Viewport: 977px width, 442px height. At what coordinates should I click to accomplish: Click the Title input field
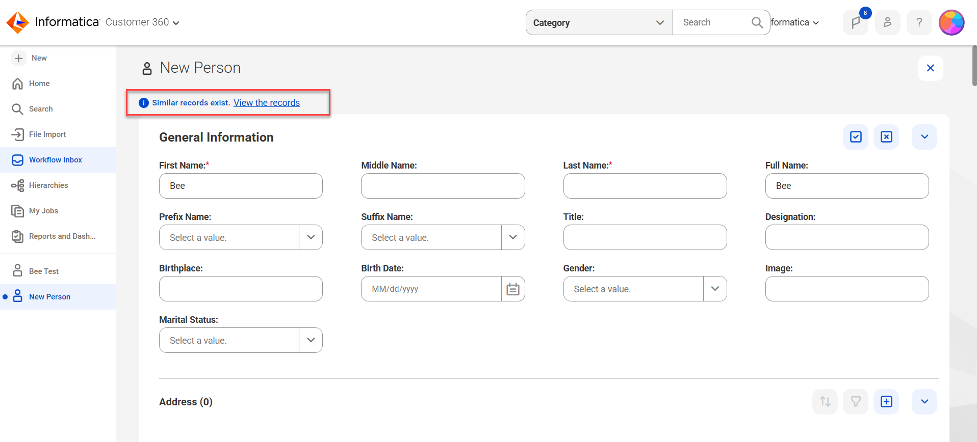pos(645,237)
